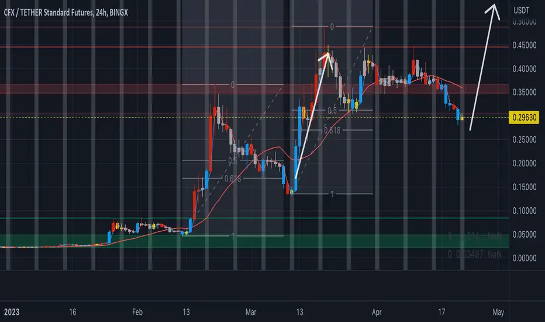The height and width of the screenshot is (322, 545).
Task: Select the red horizontal resistance line near 0.445
Action: pos(254,47)
